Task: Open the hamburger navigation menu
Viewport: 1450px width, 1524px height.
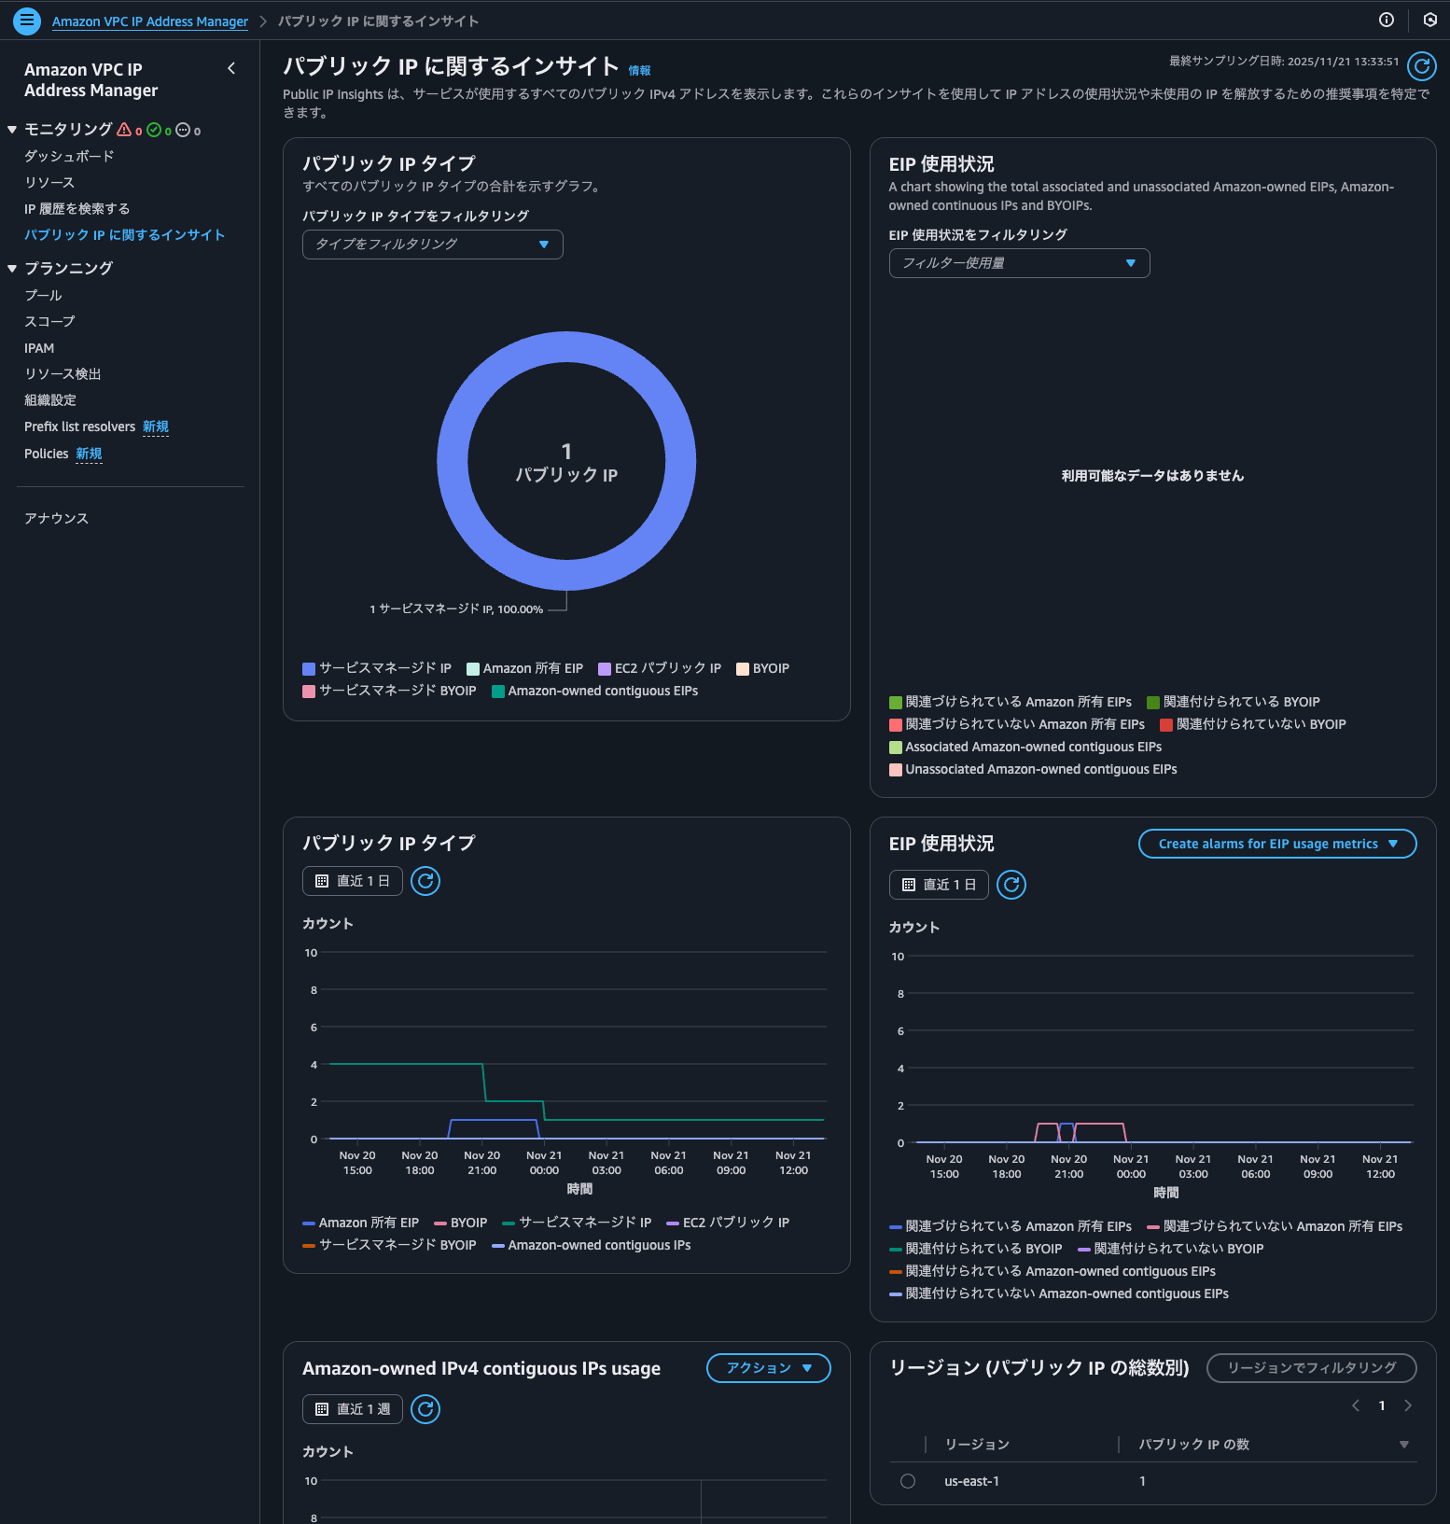Action: (27, 21)
